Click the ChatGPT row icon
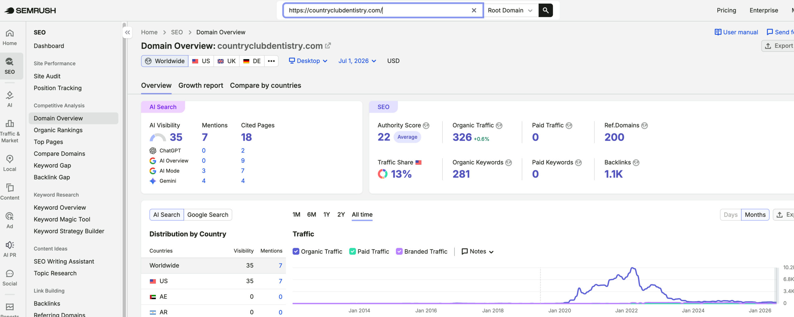Viewport: 794px width, 317px height. (153, 150)
